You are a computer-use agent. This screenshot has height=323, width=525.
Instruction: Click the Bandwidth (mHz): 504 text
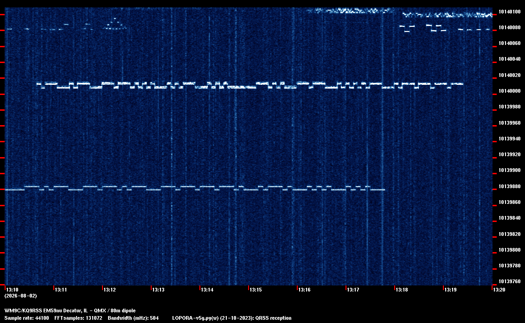[x=133, y=318]
